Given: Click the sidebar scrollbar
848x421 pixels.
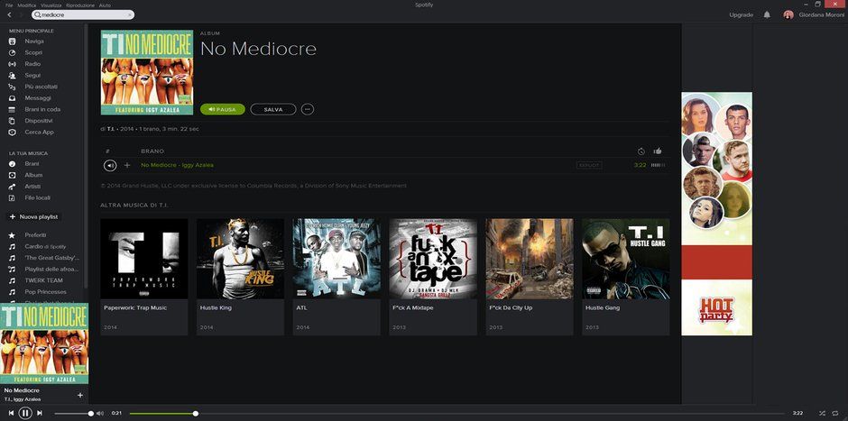Looking at the screenshot, I should point(86,157).
